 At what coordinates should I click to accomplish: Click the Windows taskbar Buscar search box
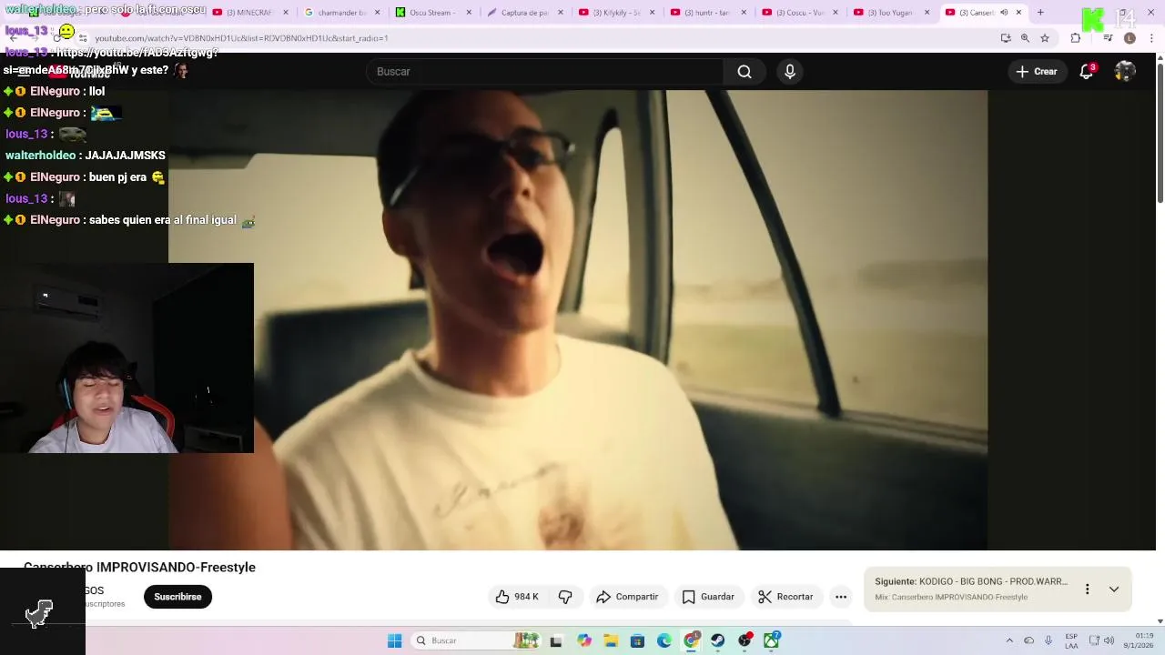click(x=475, y=640)
